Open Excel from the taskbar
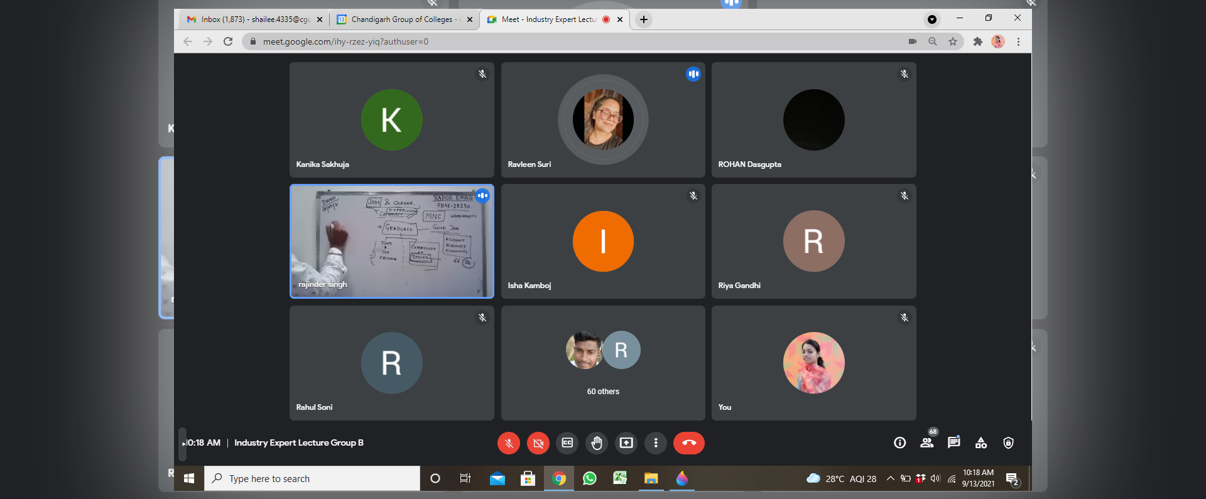1206x499 pixels. pyautogui.click(x=621, y=478)
